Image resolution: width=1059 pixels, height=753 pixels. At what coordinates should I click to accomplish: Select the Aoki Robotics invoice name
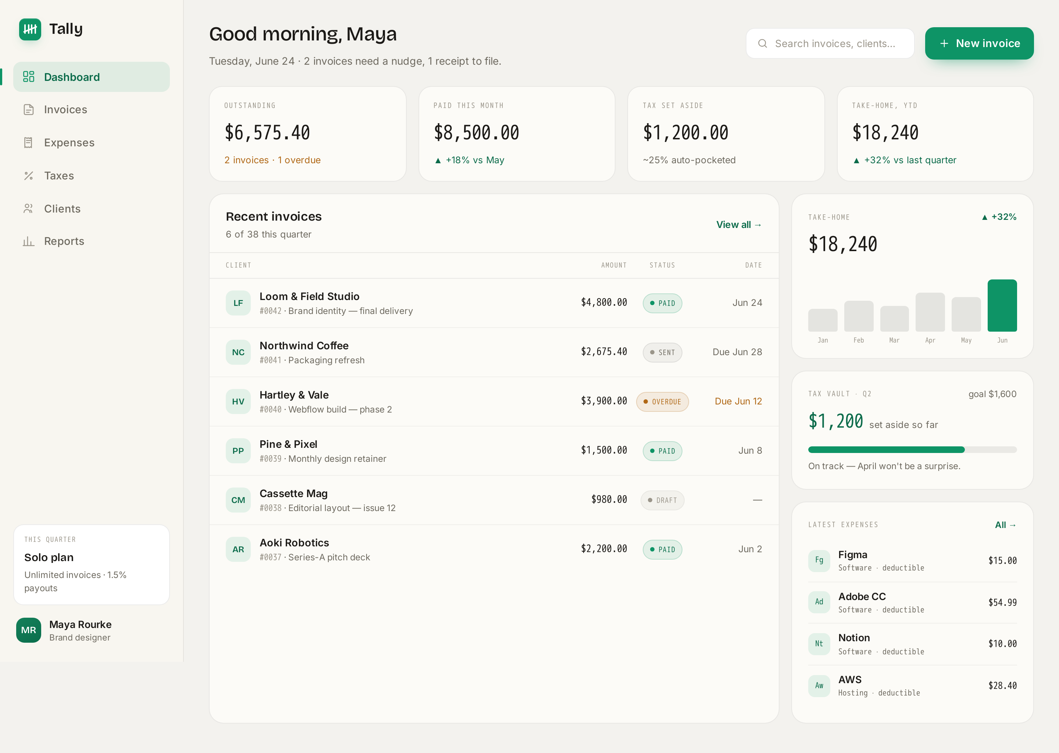click(x=295, y=542)
